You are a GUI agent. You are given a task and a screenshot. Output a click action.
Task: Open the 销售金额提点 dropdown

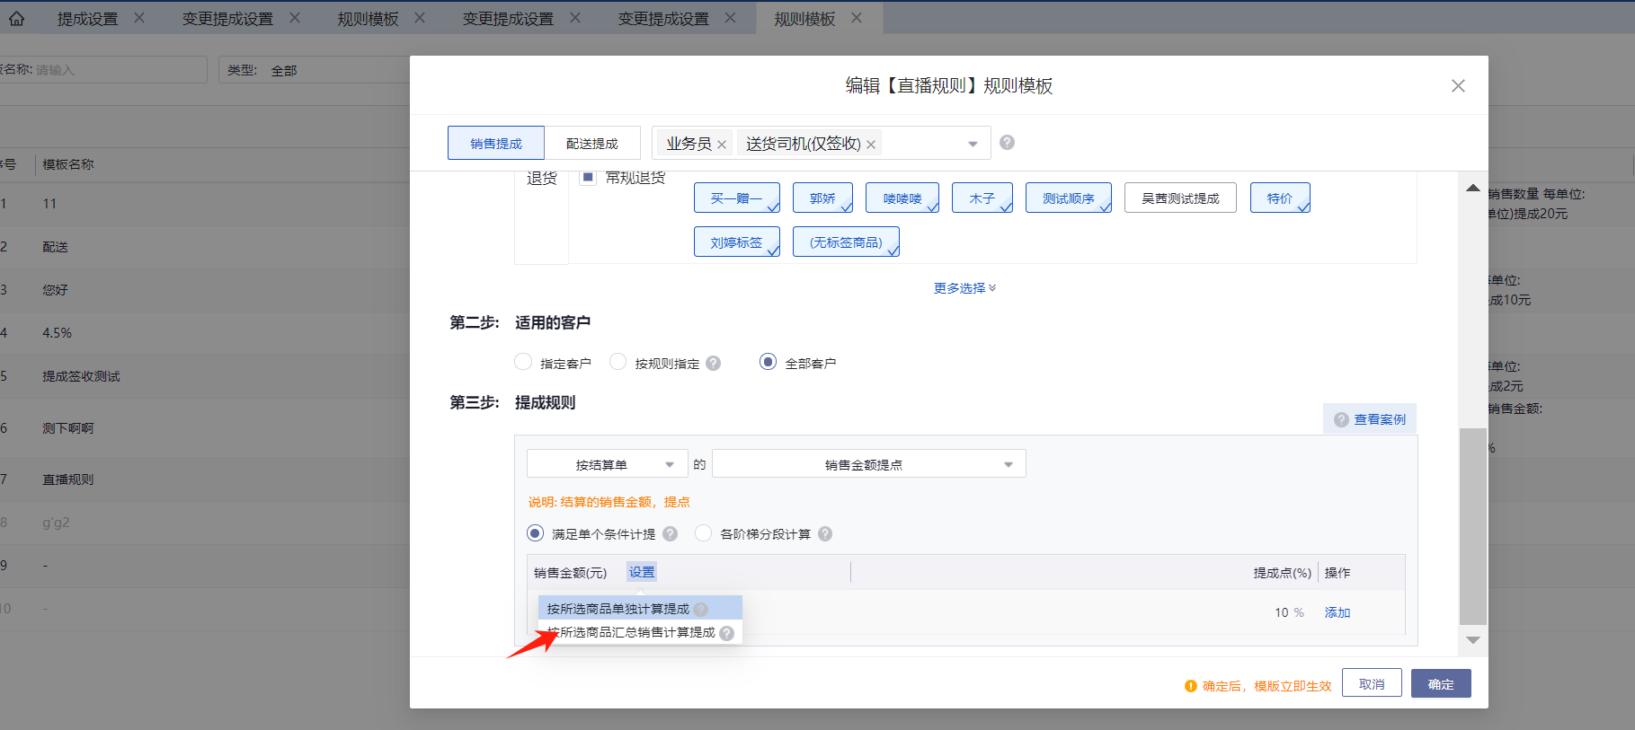[x=868, y=464]
